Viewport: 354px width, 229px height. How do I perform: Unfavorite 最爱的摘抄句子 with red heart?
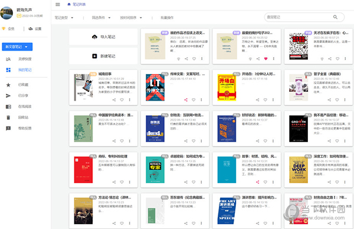tap(265, 59)
